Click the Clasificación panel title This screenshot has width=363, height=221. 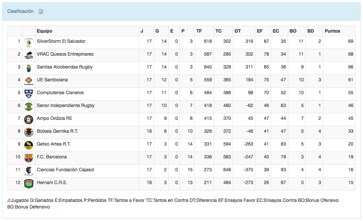click(20, 11)
